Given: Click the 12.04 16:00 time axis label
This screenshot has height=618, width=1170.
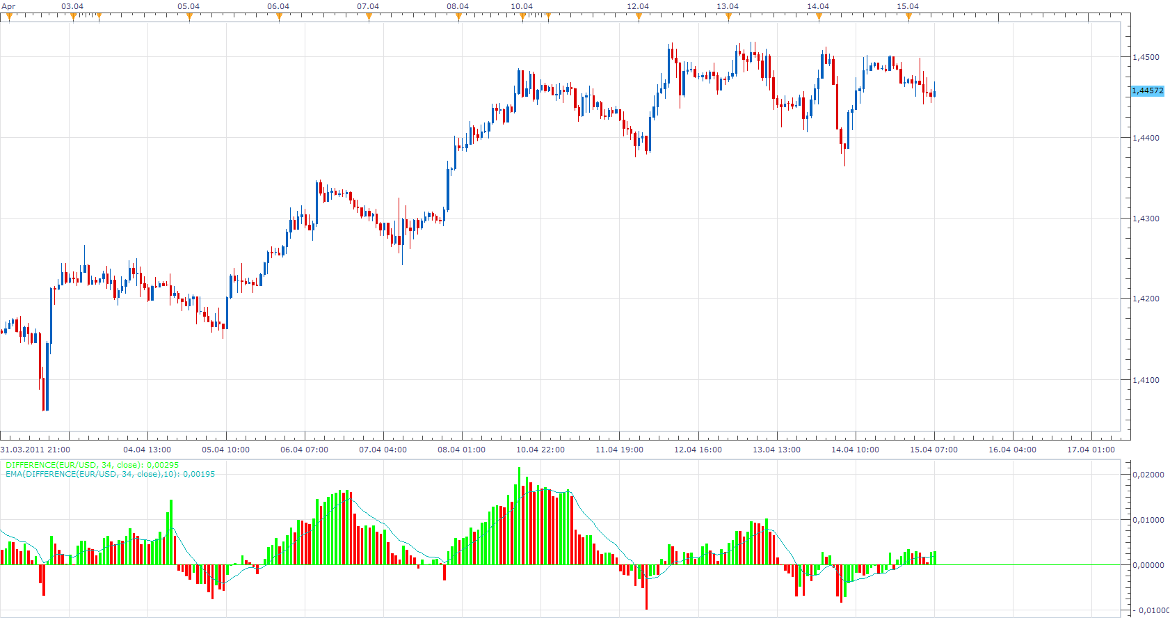Looking at the screenshot, I should 698,450.
